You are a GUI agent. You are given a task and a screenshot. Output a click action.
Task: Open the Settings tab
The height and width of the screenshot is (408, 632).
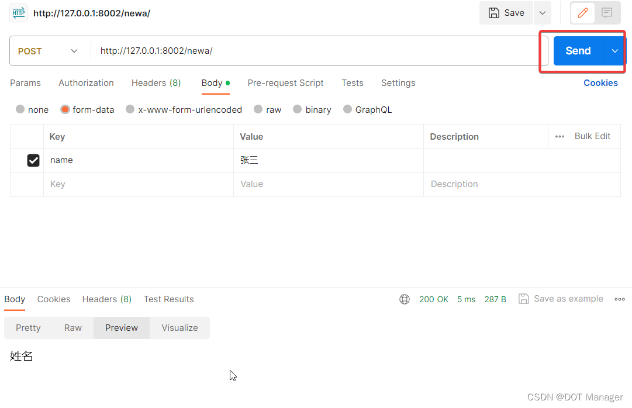398,83
